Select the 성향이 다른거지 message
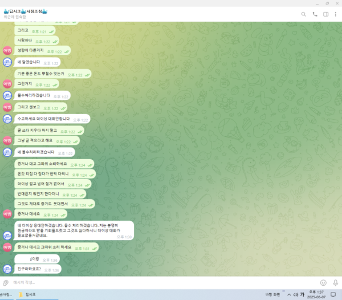The image size is (342, 300). tap(42, 51)
